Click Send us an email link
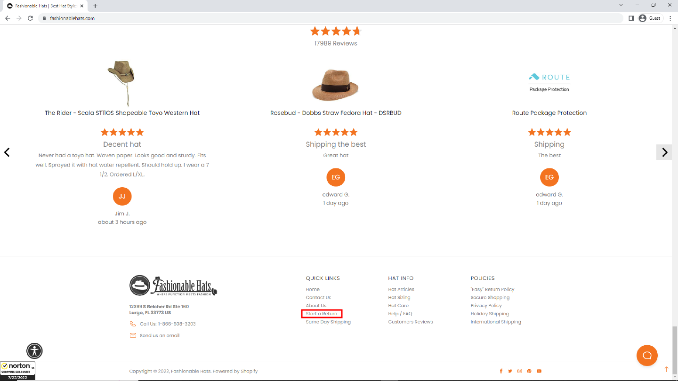 160,335
